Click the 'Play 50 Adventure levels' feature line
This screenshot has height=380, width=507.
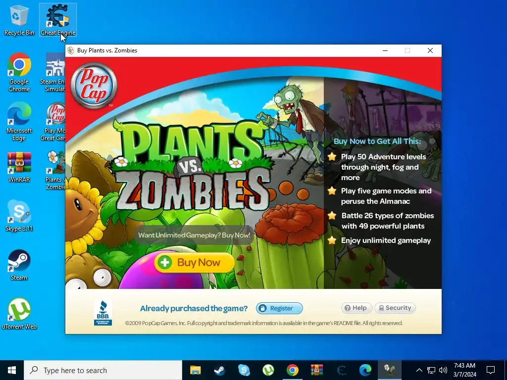(x=383, y=167)
